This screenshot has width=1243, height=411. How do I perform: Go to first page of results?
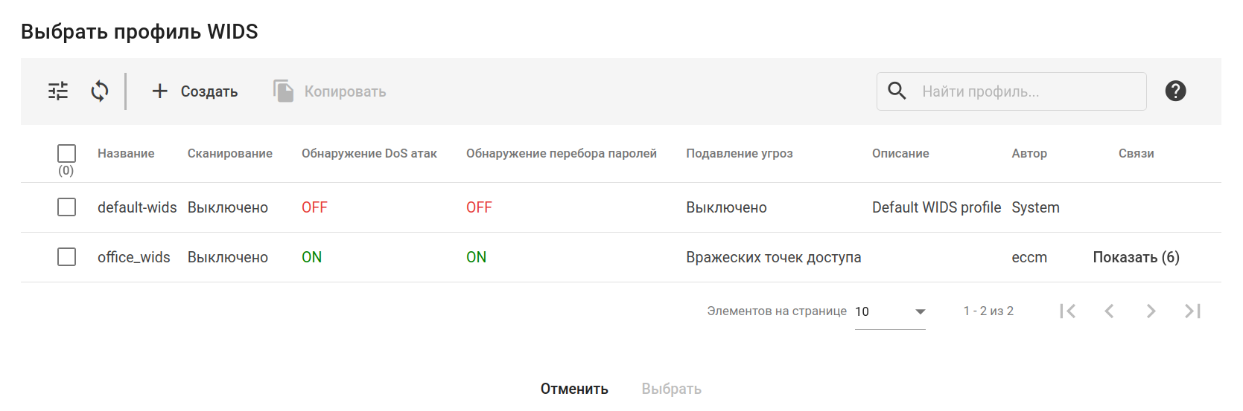1067,311
